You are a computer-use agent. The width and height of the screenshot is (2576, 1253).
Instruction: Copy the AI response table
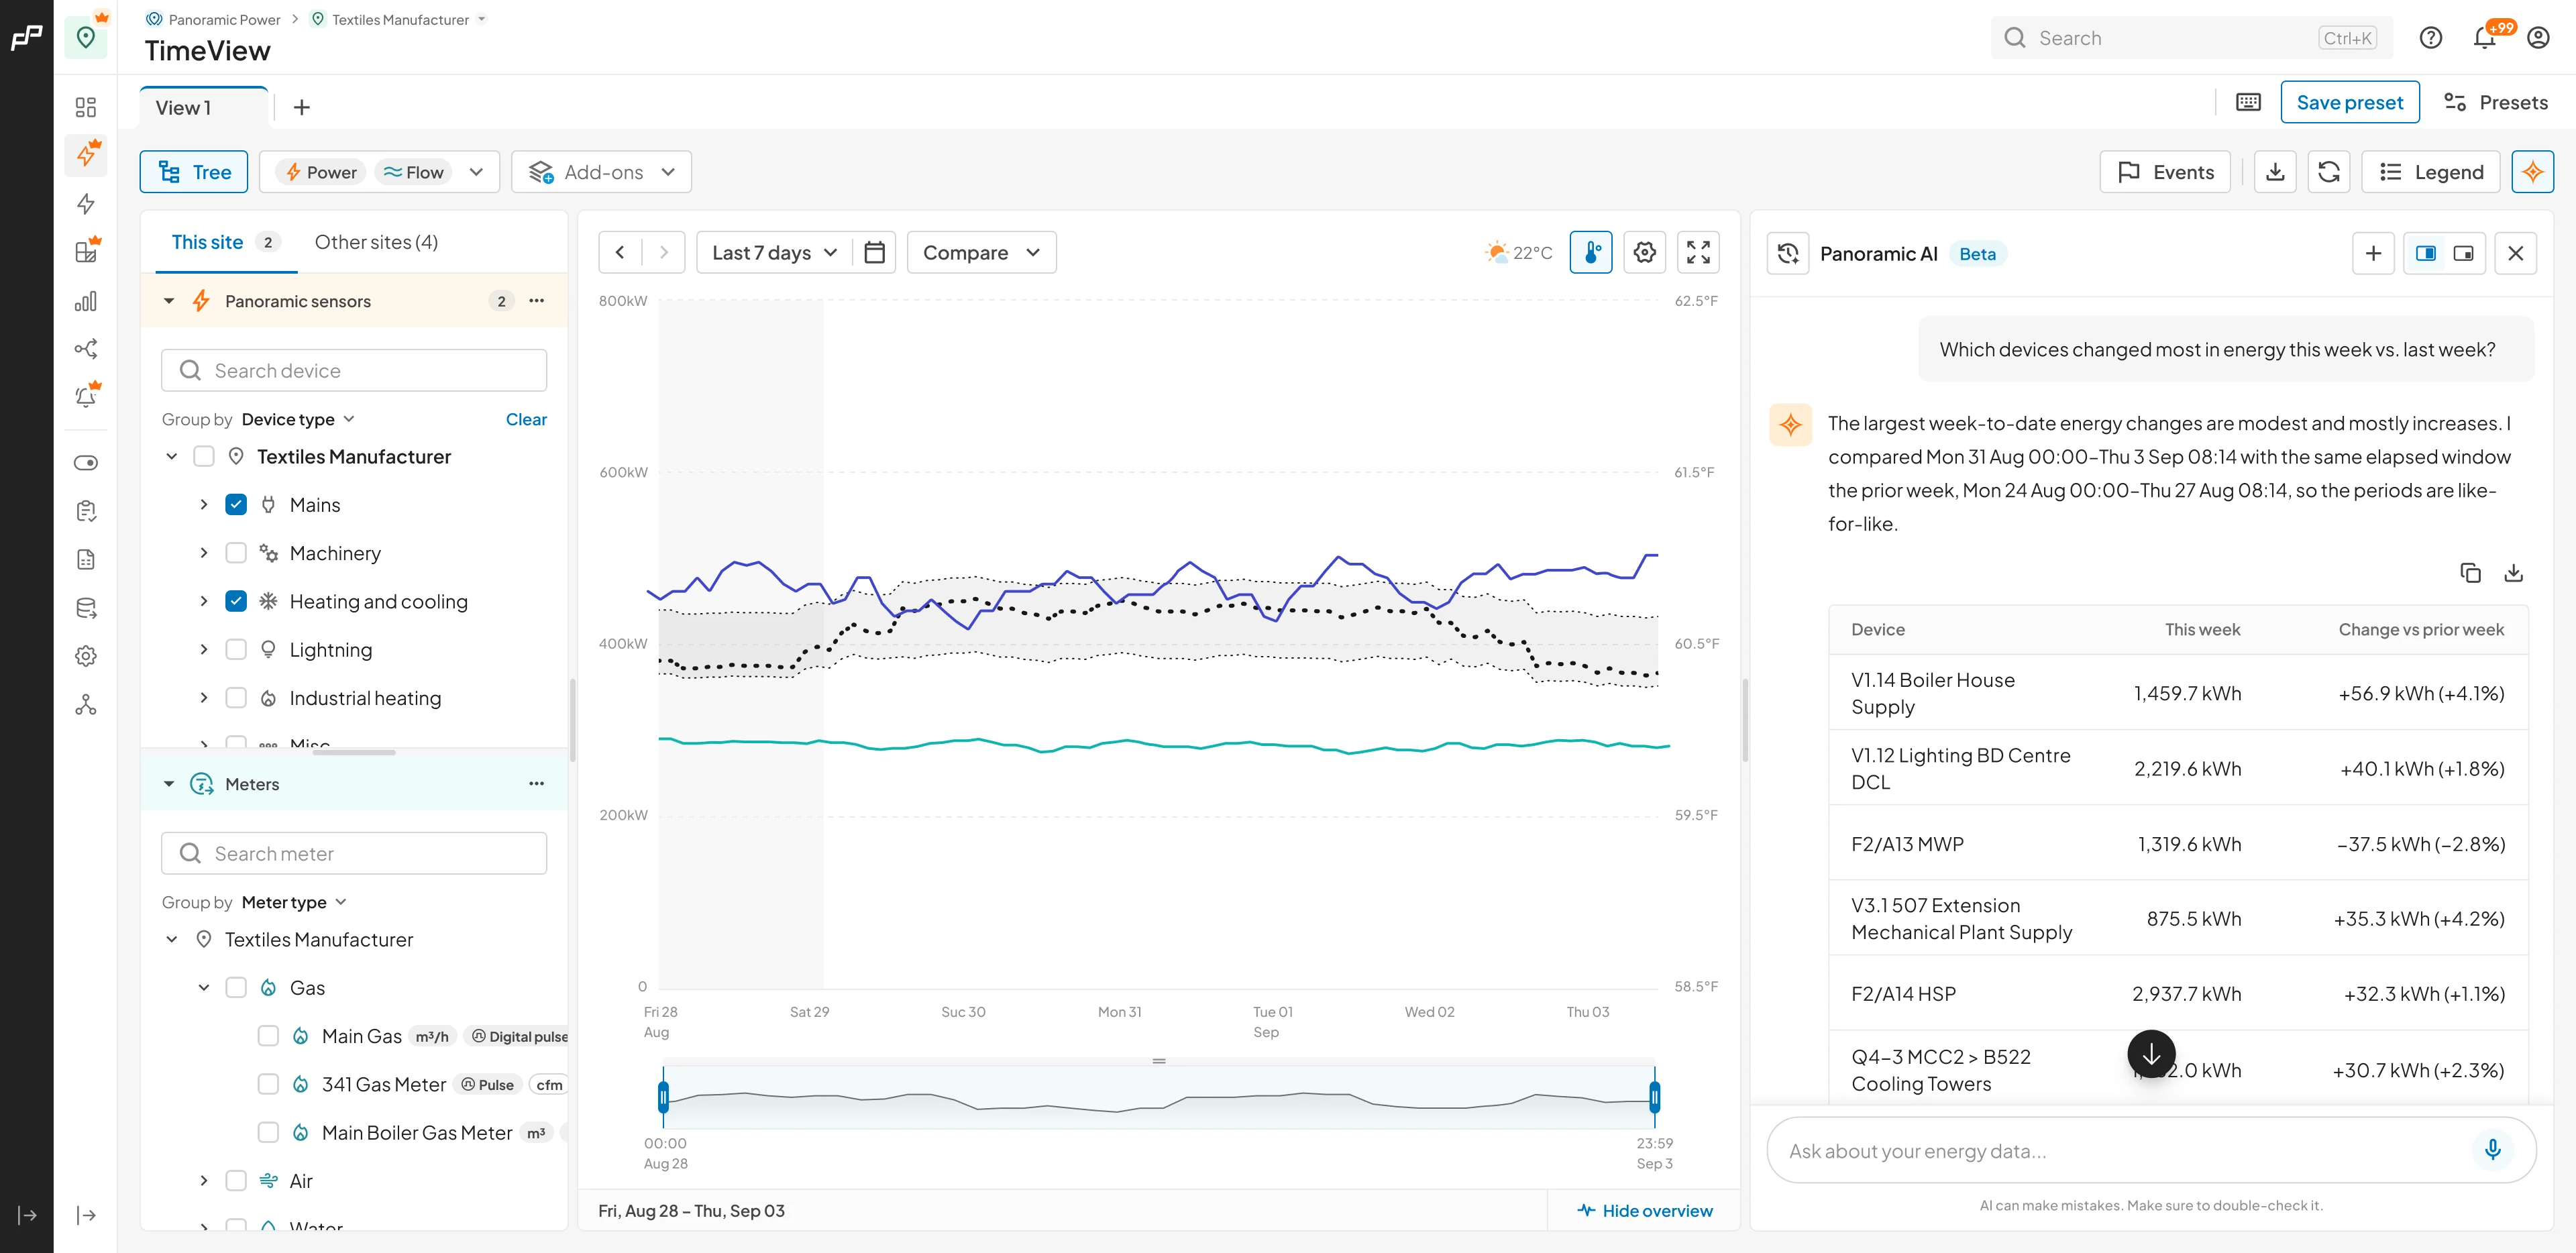tap(2470, 573)
